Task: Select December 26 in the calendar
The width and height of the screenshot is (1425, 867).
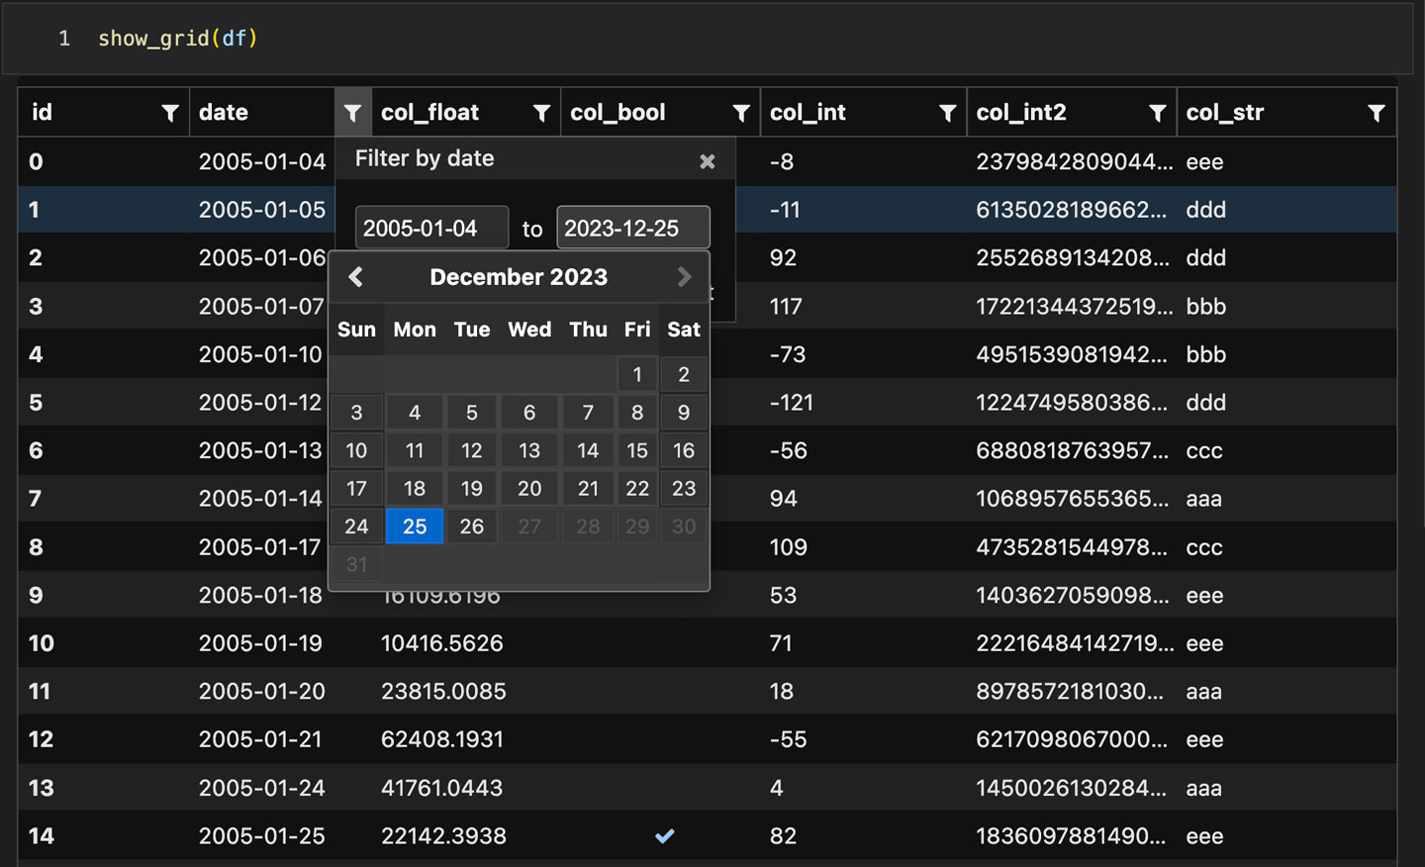Action: [x=472, y=527]
